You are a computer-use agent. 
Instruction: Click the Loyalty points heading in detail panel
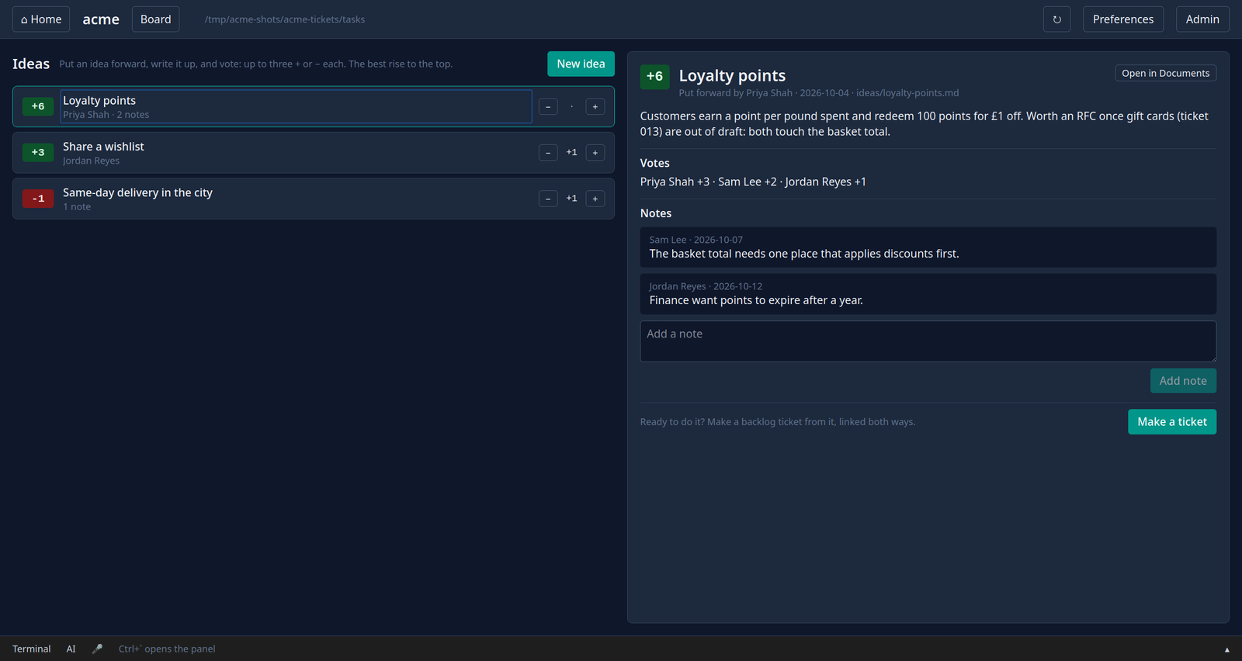coord(732,75)
